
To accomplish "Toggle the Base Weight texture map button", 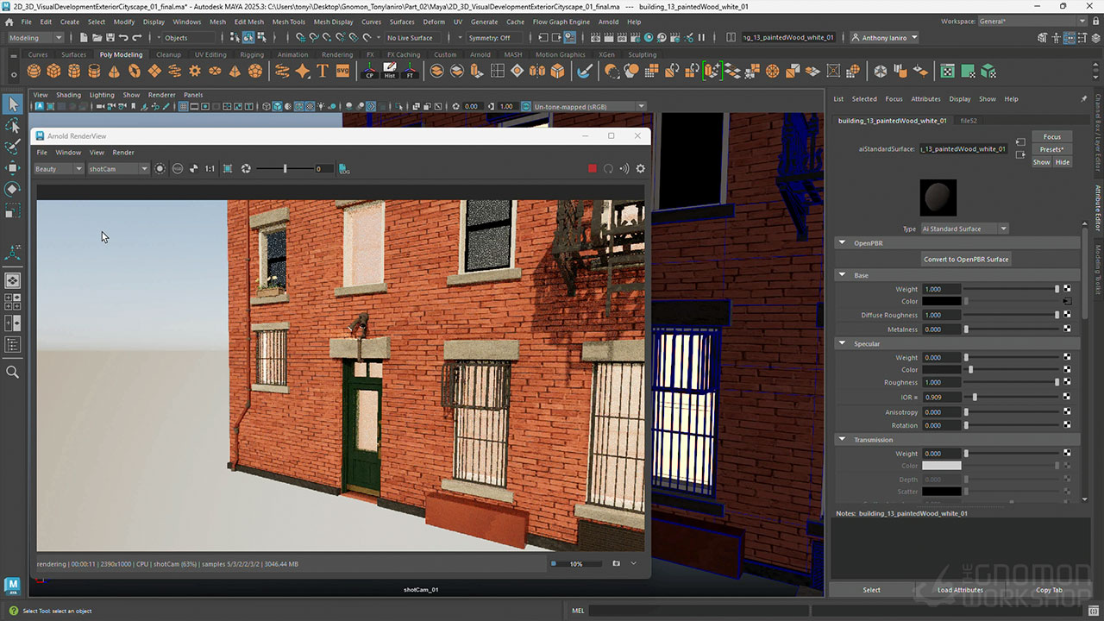I will 1067,289.
